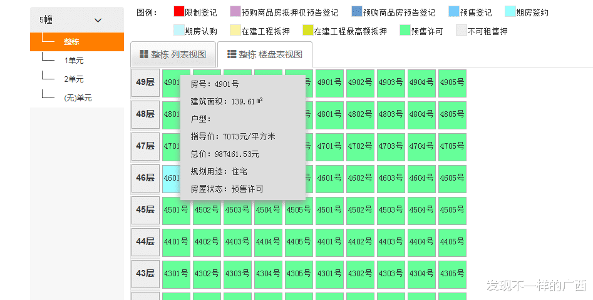Select the fully visible 4804号 room cell
593x300 pixels.
click(x=421, y=115)
